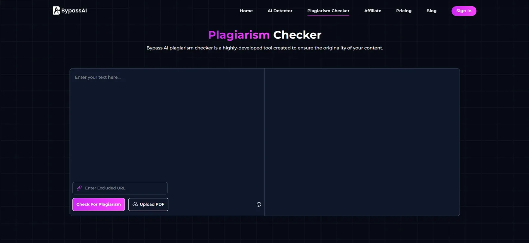Open the Home page
The height and width of the screenshot is (243, 529).
tap(246, 11)
